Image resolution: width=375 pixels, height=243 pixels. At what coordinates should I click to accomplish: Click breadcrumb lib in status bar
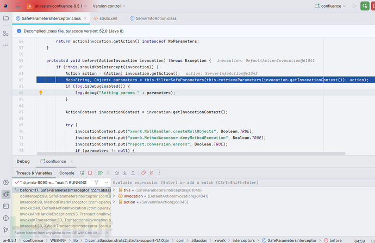(76, 240)
